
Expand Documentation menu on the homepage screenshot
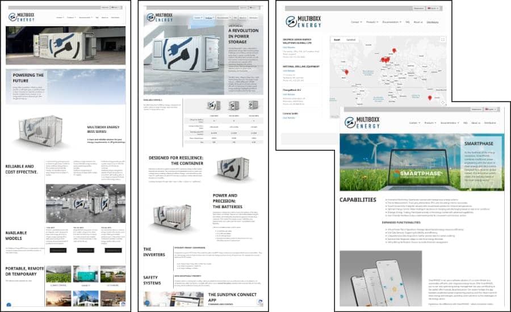click(x=86, y=18)
